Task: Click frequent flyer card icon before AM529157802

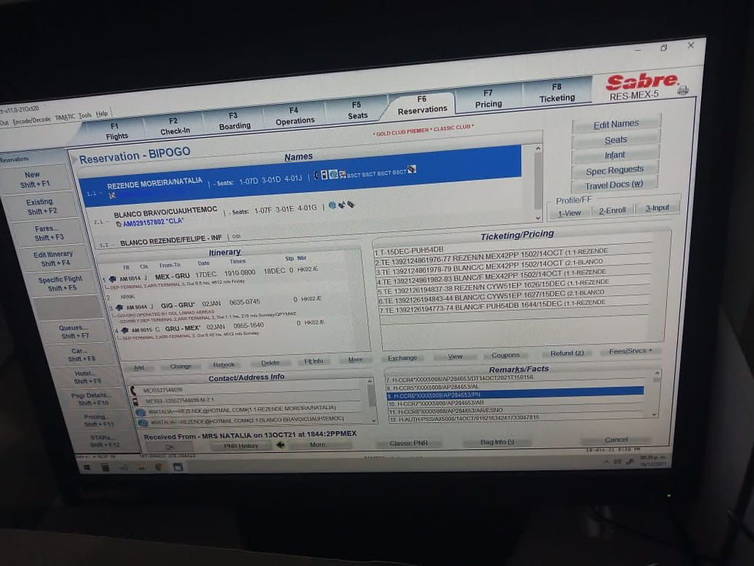Action: click(118, 224)
